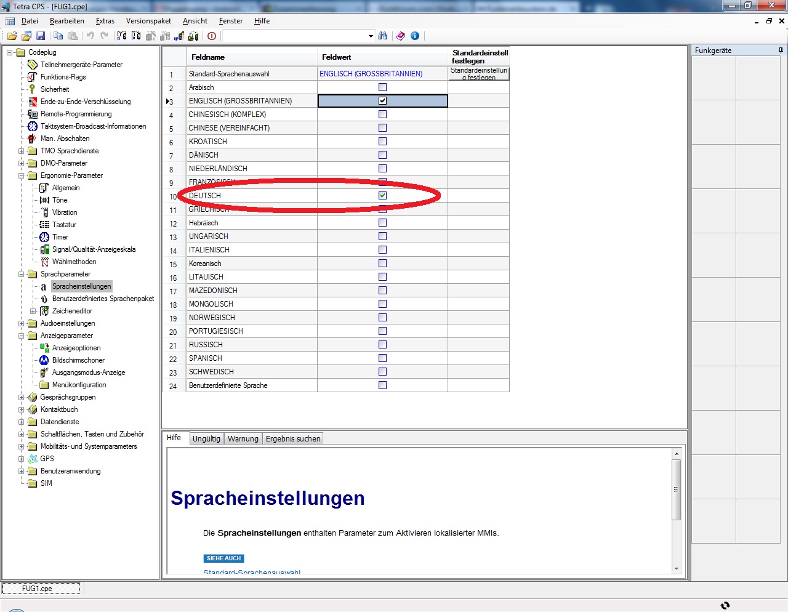
Task: Expand the TMO Sprachdienste folder
Action: coord(22,151)
